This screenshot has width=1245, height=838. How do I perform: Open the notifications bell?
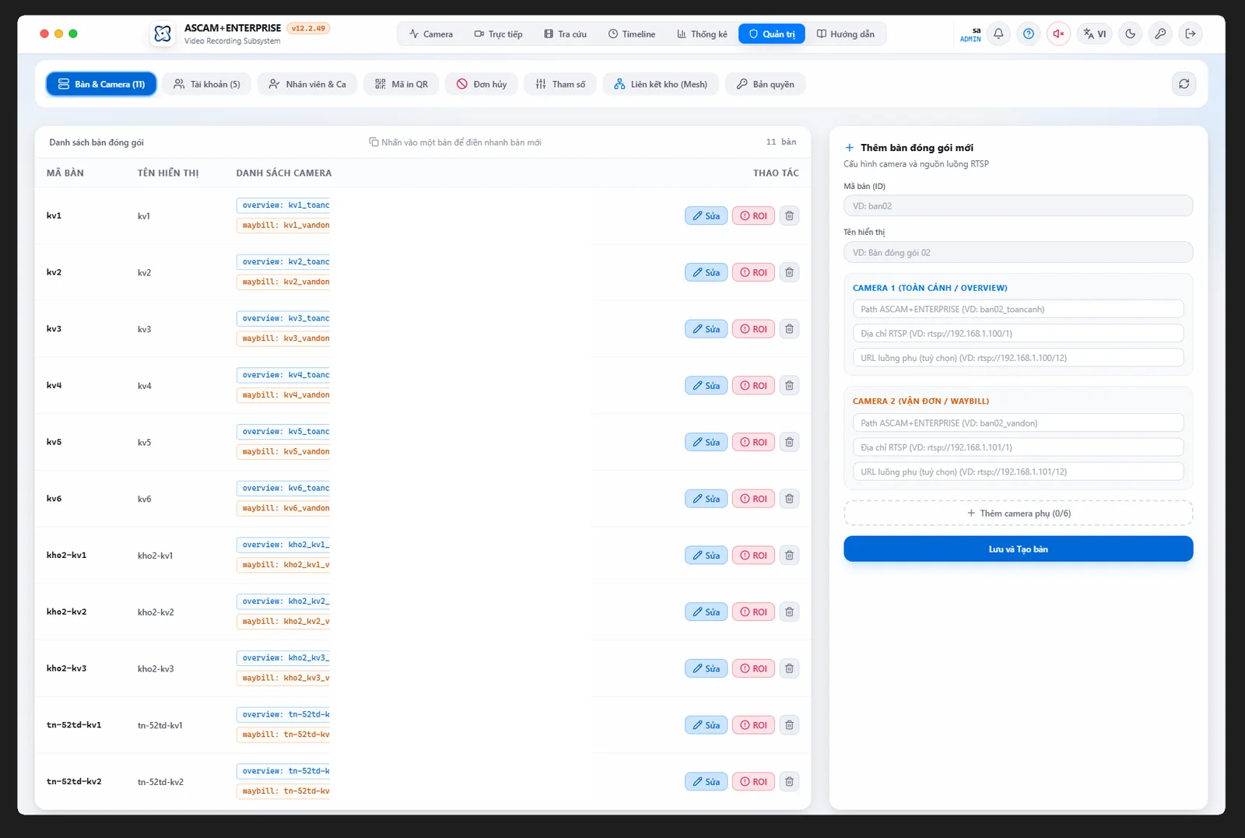pos(998,33)
